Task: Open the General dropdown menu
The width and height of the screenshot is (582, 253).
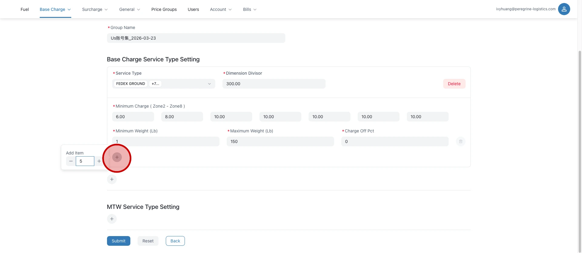Action: tap(129, 9)
